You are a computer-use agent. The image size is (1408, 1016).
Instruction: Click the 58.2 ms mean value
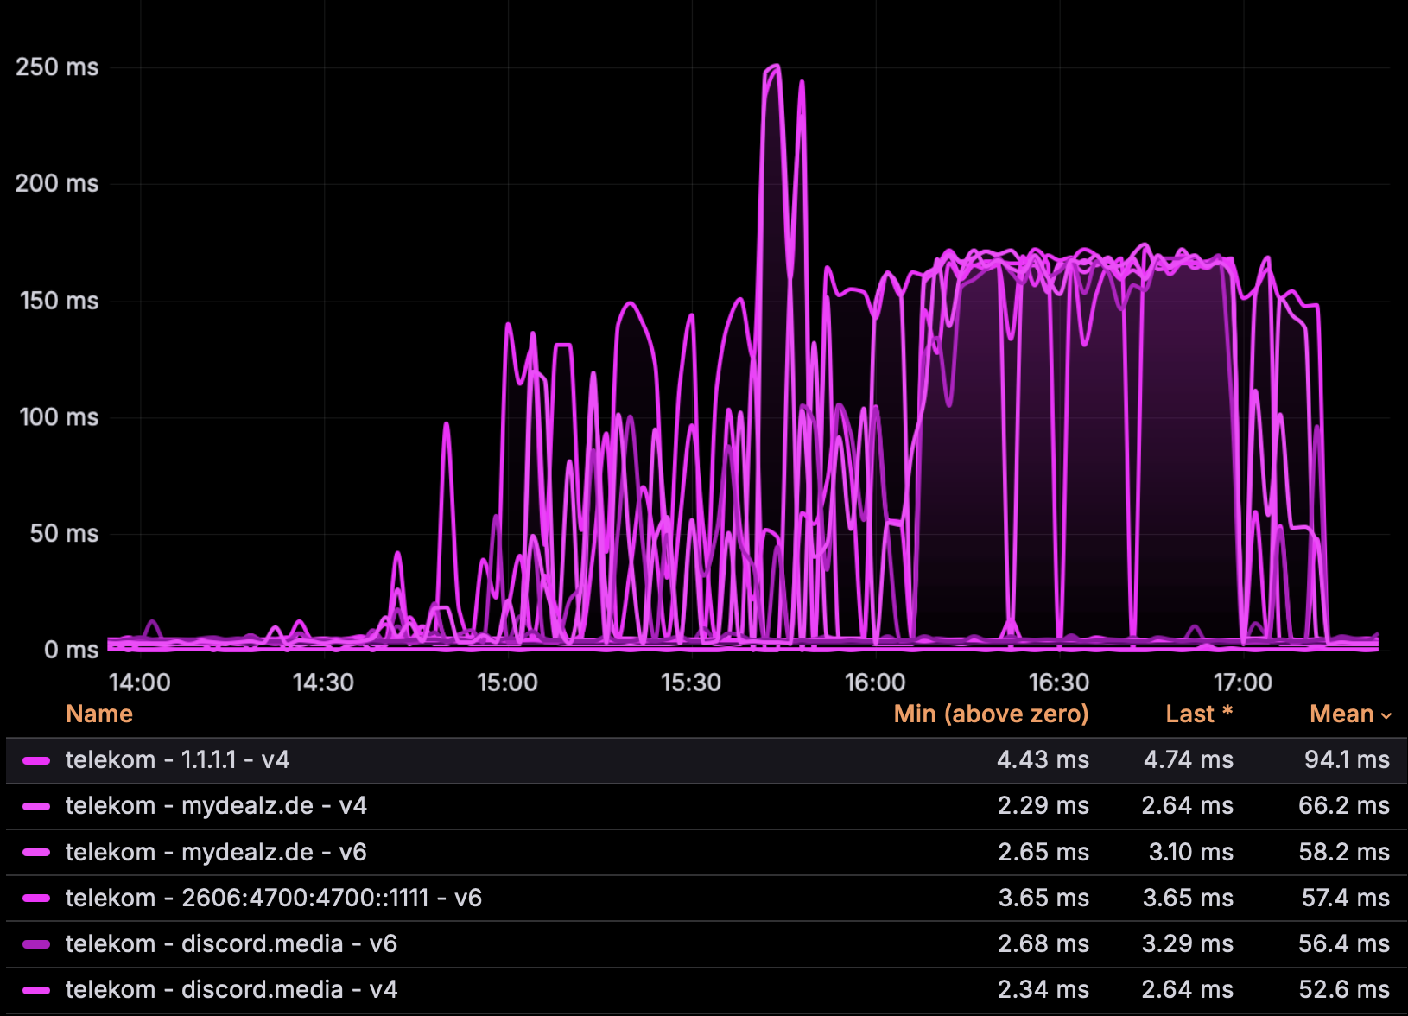tap(1344, 852)
